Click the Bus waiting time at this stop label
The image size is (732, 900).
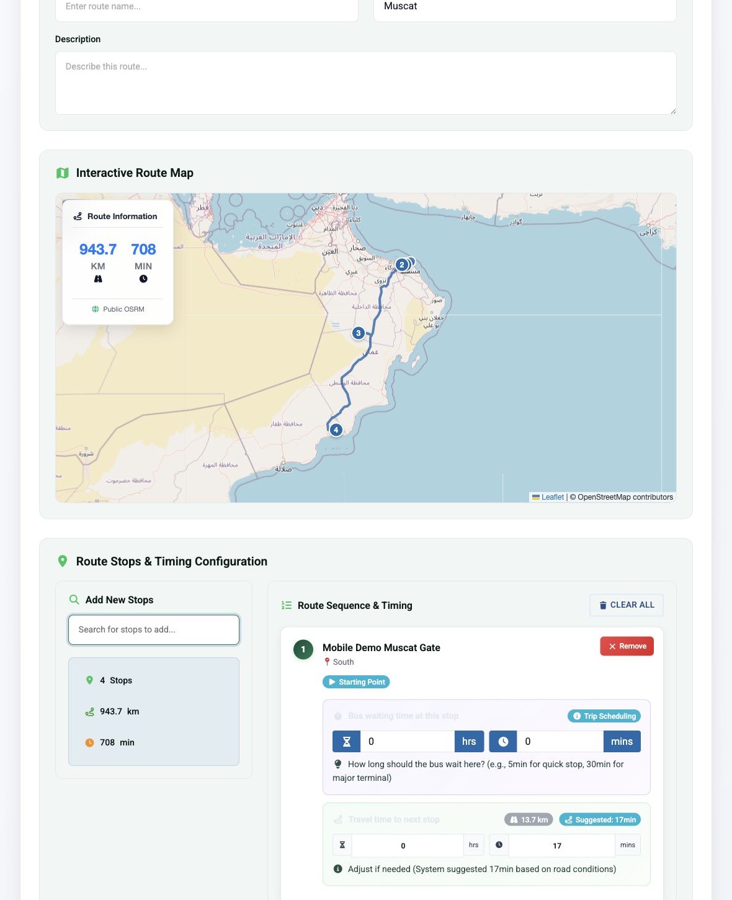point(403,716)
